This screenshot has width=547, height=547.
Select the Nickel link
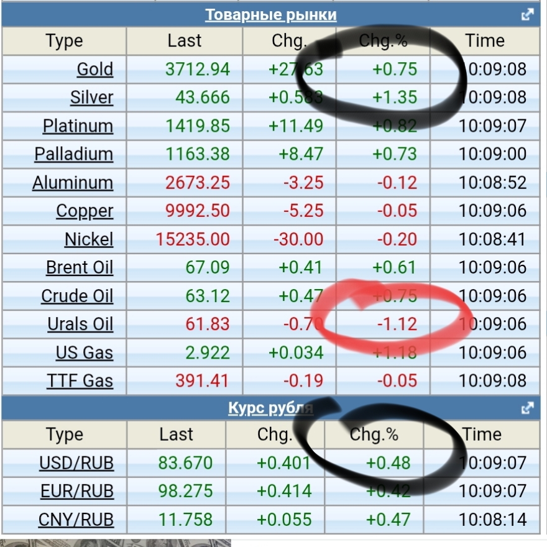88,239
